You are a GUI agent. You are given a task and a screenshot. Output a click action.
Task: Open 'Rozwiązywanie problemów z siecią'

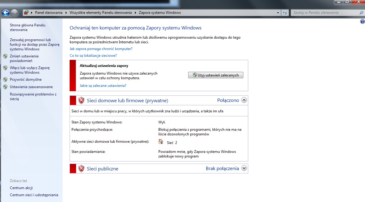coord(33,96)
